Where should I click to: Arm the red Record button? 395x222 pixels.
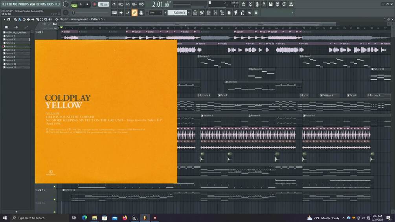click(x=94, y=4)
